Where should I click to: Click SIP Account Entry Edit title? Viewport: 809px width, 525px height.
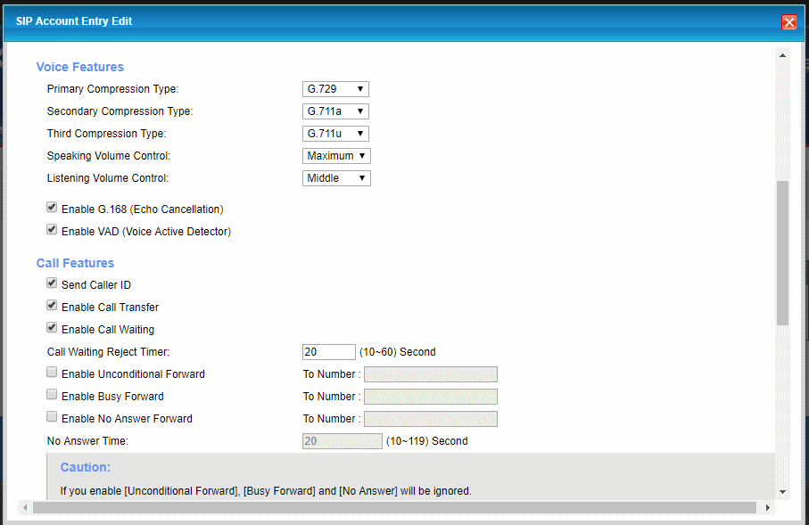coord(74,21)
